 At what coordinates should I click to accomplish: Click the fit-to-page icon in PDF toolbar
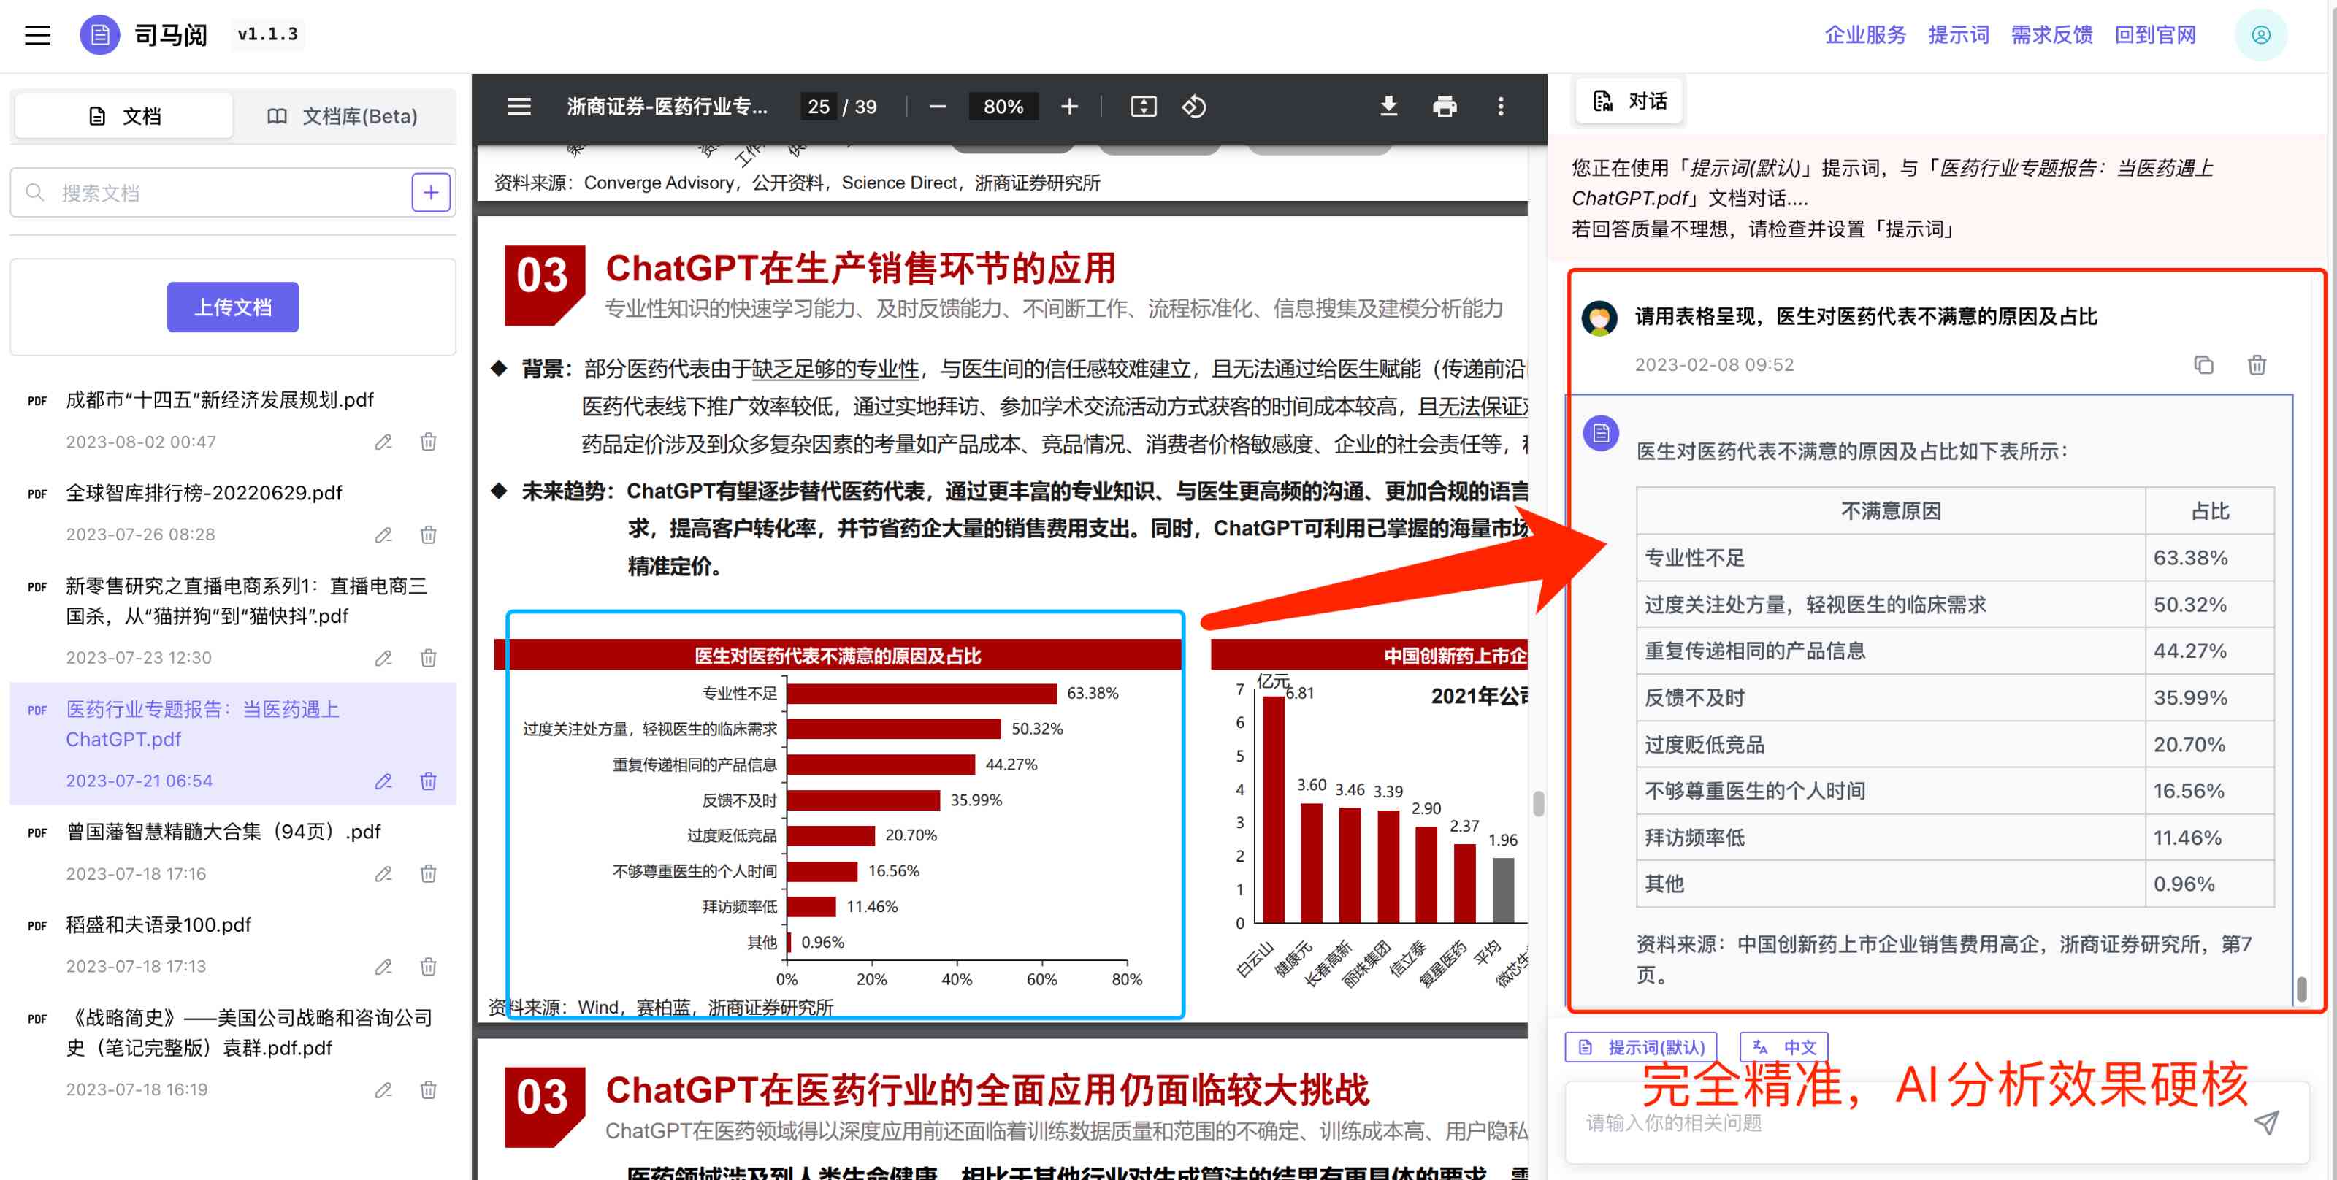[x=1143, y=107]
